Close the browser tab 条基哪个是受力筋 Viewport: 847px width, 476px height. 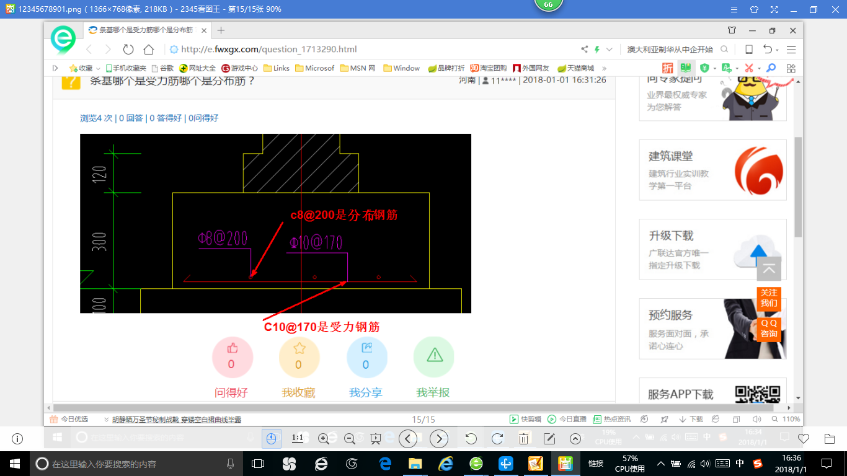[205, 30]
